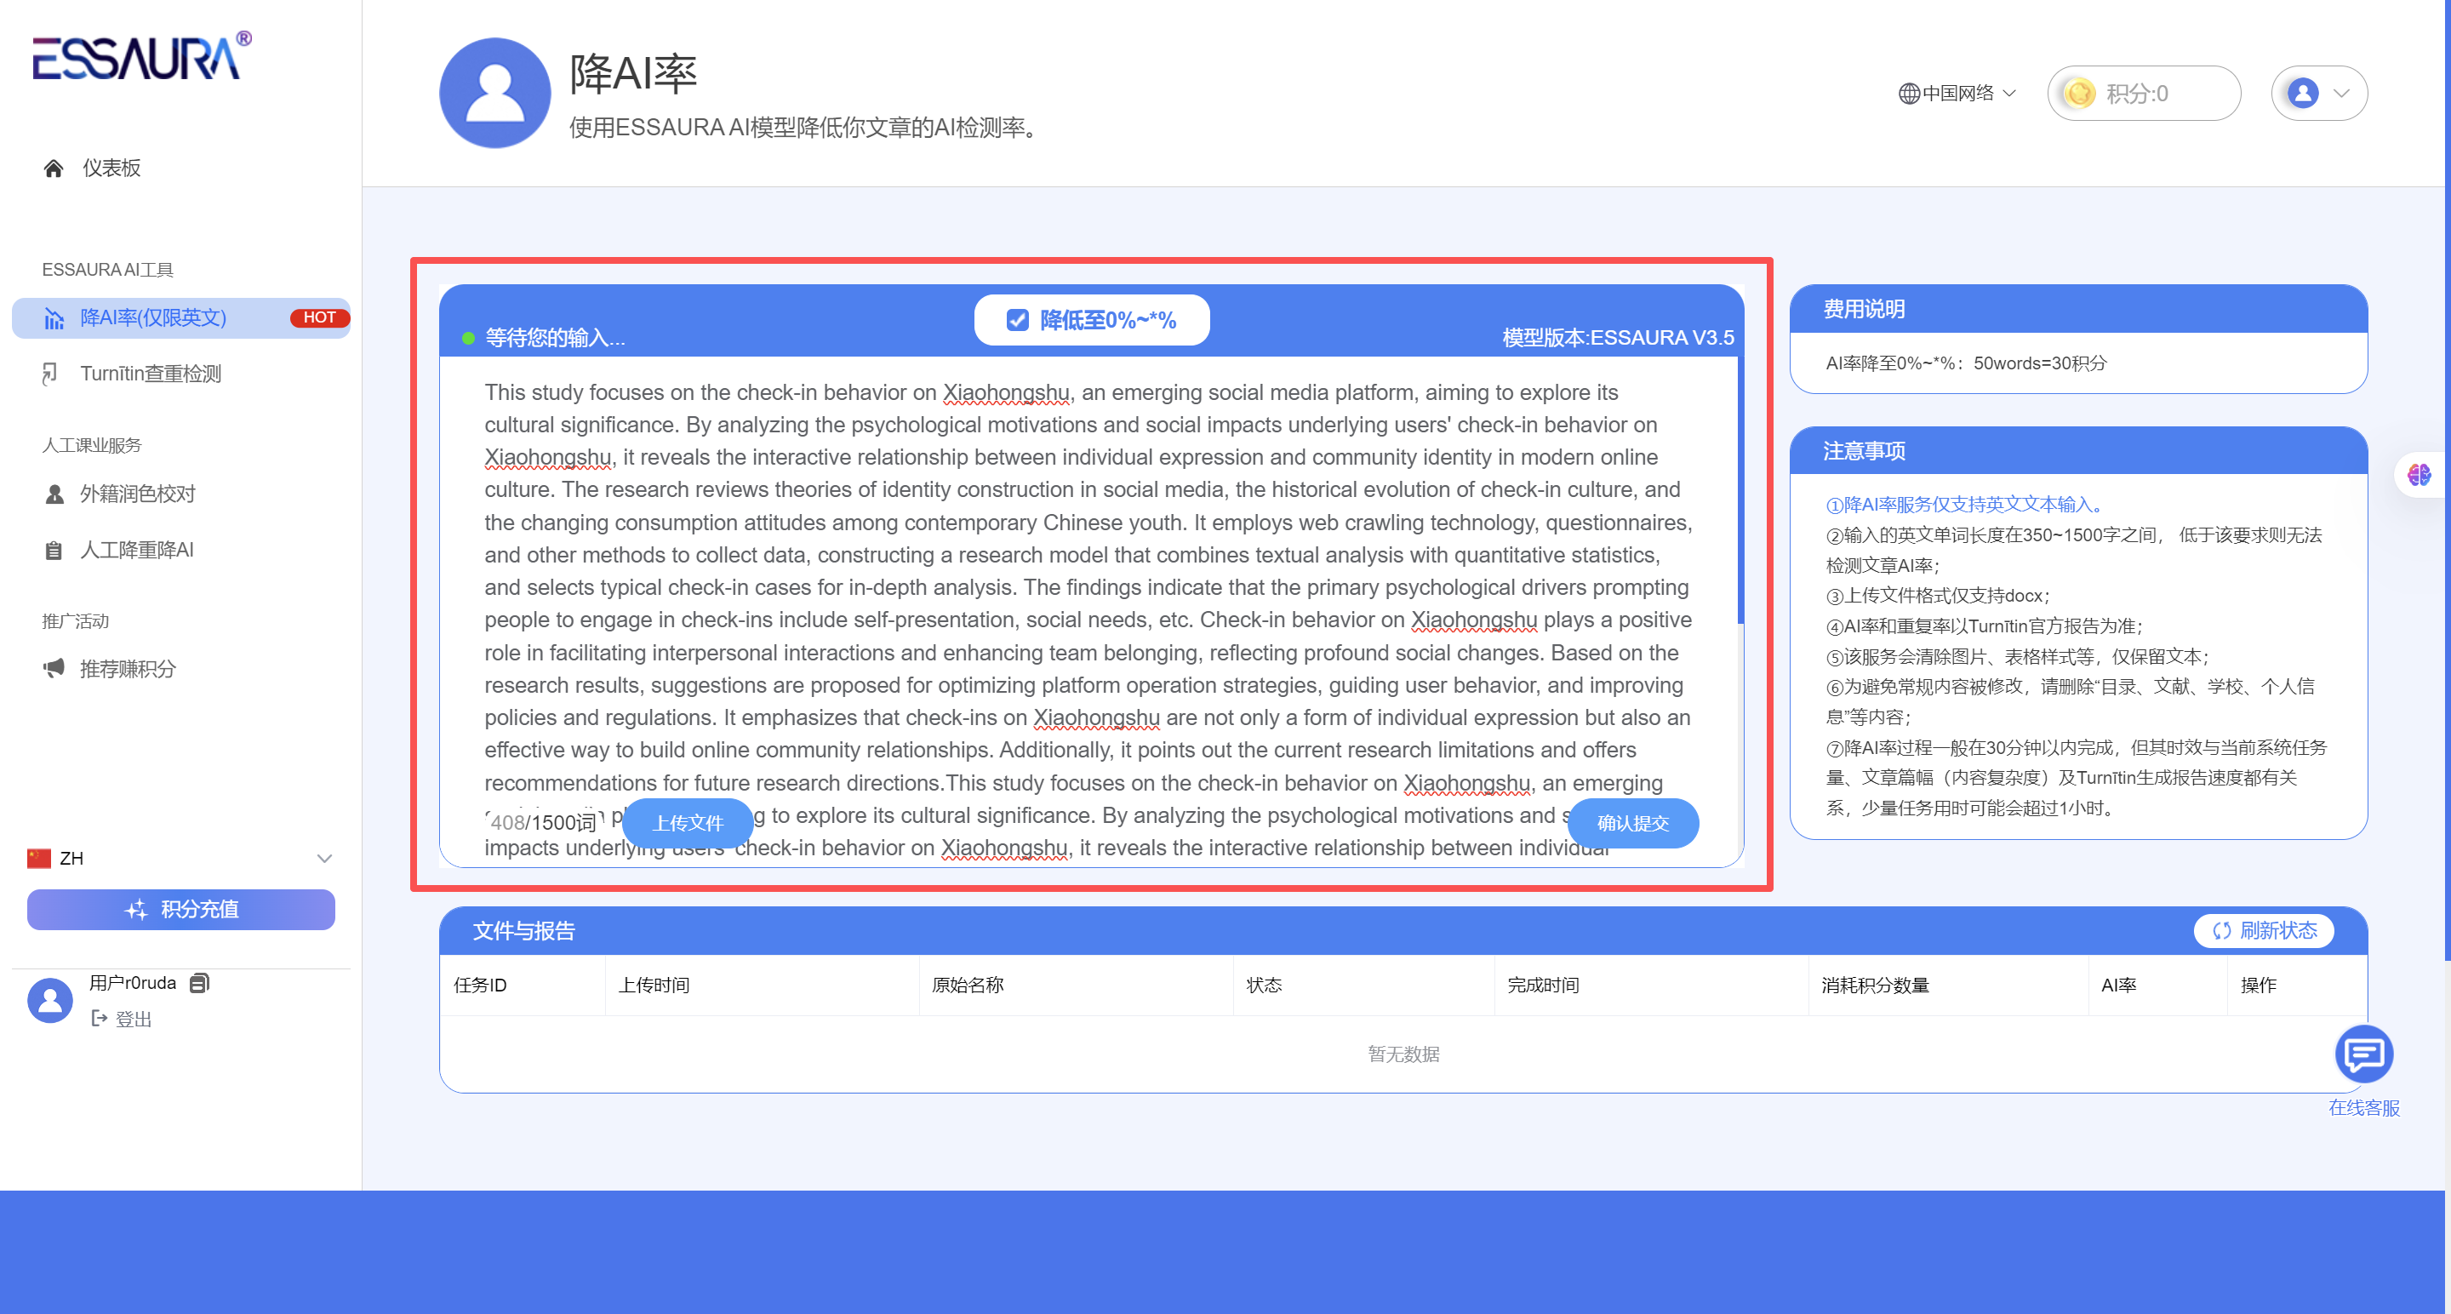This screenshot has height=1314, width=2451.
Task: Click the chart icon for 降AI率
Action: coord(54,317)
